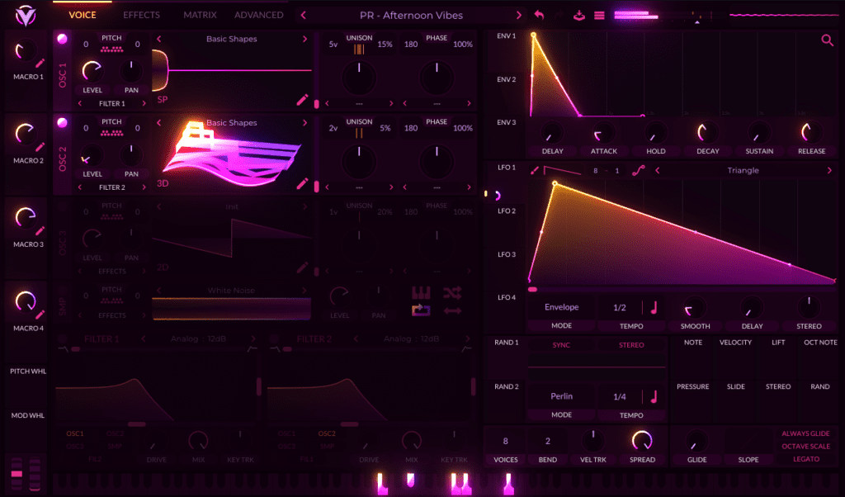Go to next preset using right arrow
845x497 pixels.
tap(519, 15)
